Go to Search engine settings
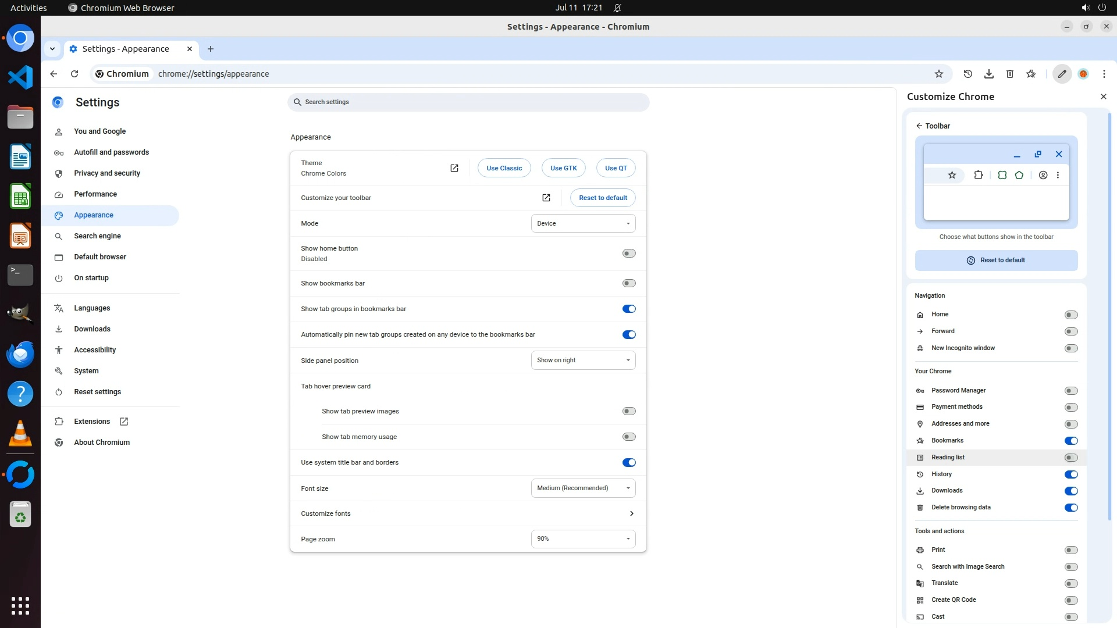Viewport: 1117px width, 628px height. (97, 236)
